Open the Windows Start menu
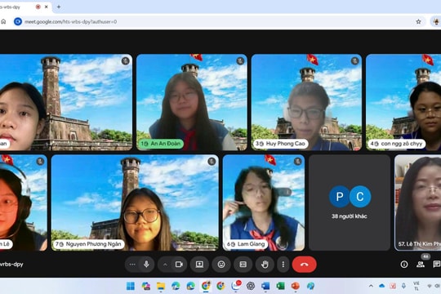 pyautogui.click(x=131, y=286)
